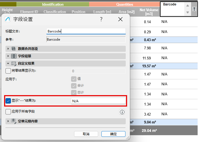Screen dimensions: 199x142
Task: Click the 19.57 m³ subtotal cell
Action: click(149, 66)
